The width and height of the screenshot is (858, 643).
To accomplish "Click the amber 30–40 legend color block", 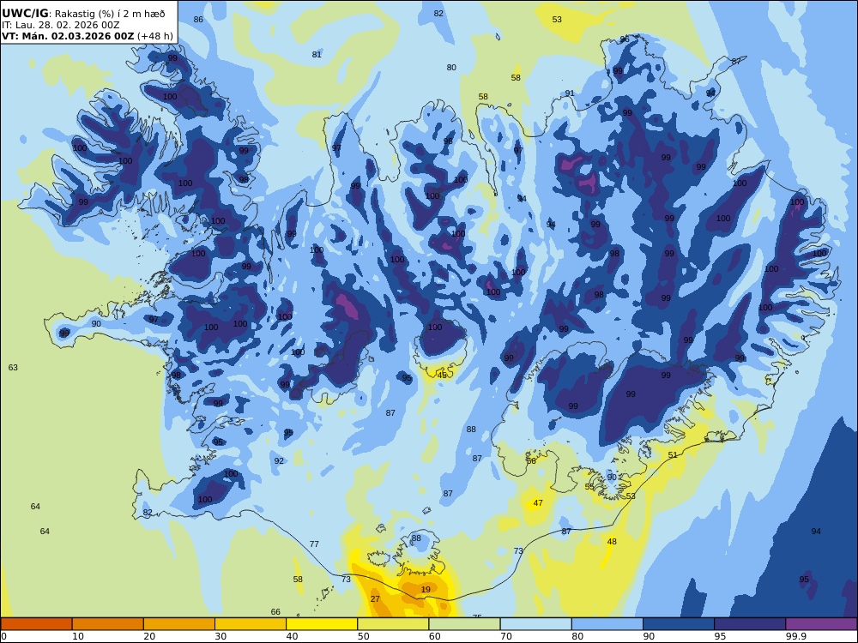I will 251,624.
